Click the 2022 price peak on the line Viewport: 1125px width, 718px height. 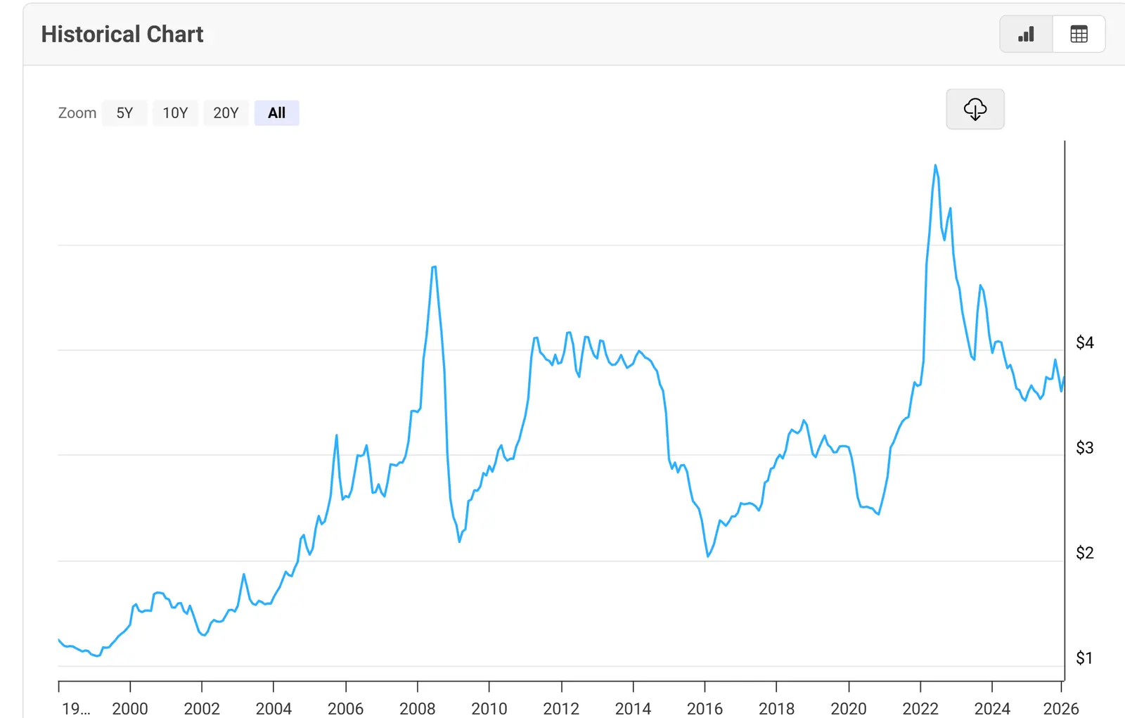[x=935, y=166]
